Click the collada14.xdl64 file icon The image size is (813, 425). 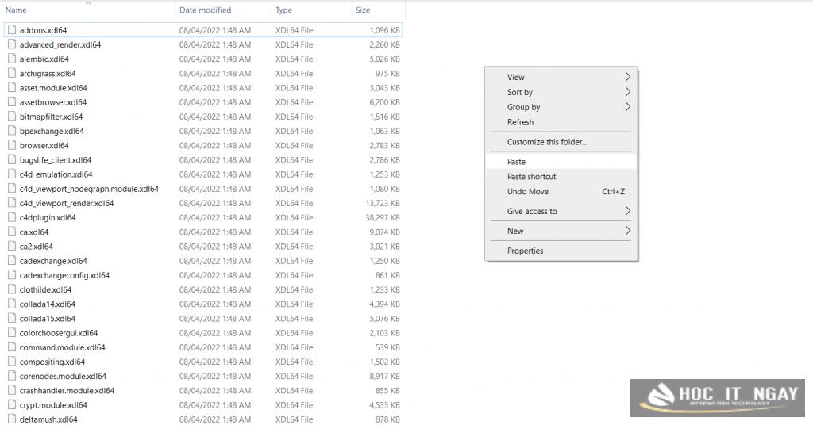[x=11, y=304]
